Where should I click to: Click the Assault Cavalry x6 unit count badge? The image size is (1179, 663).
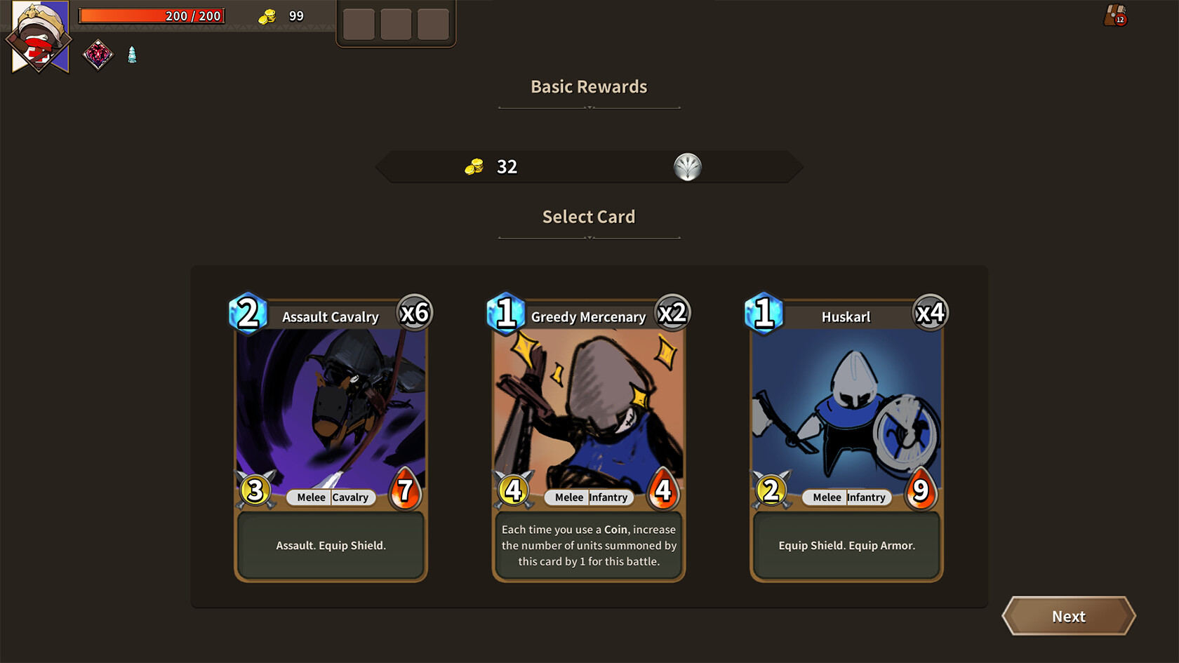(415, 312)
